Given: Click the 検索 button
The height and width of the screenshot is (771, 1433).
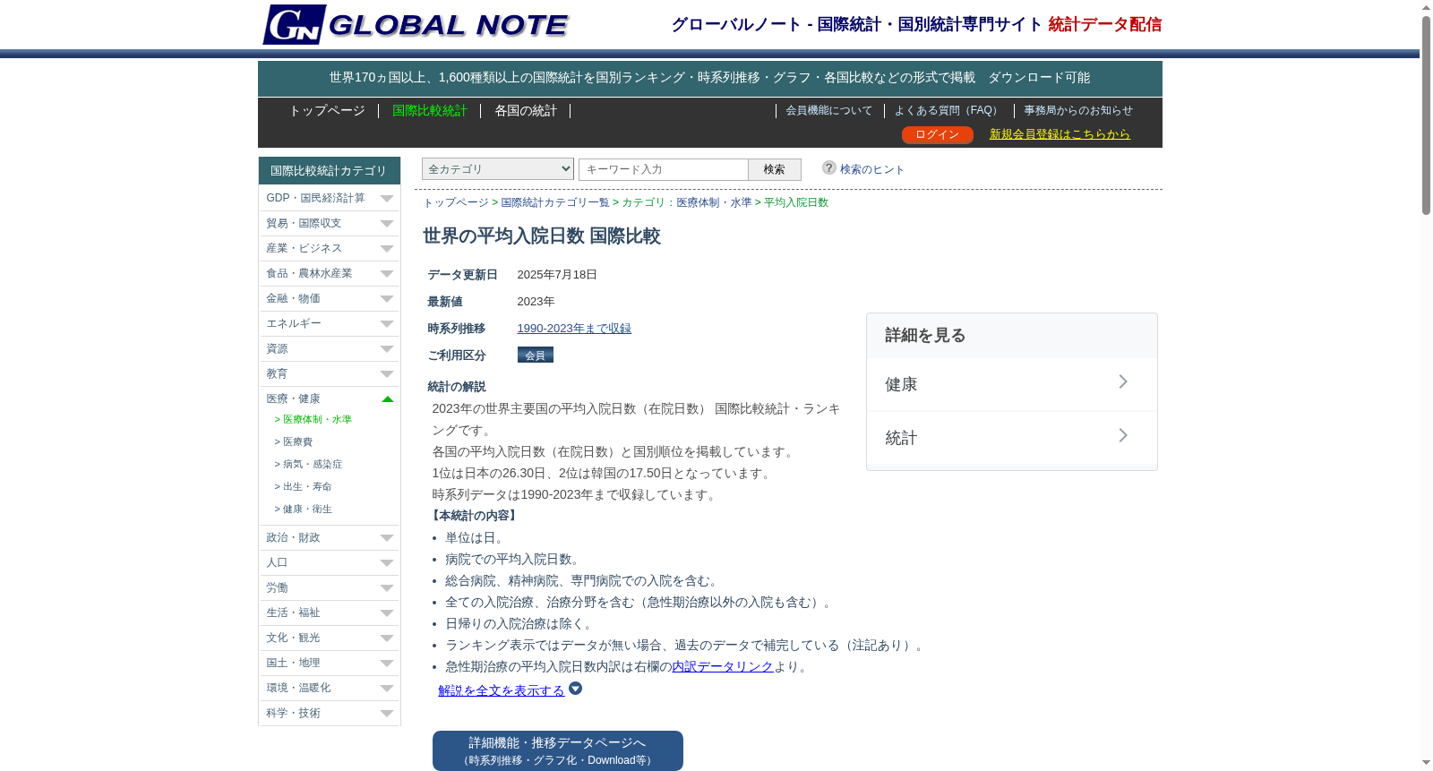Looking at the screenshot, I should (x=775, y=169).
